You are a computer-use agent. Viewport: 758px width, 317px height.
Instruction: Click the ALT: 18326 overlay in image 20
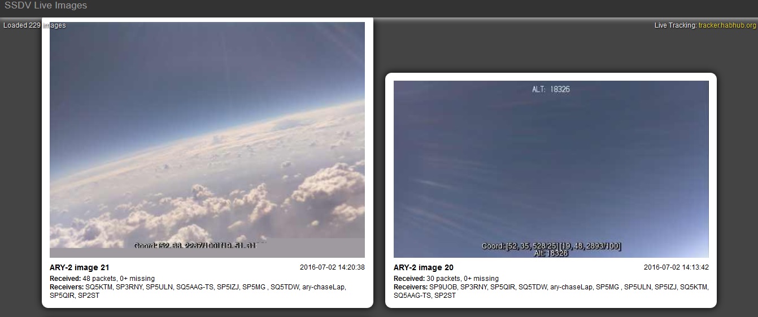coord(551,89)
